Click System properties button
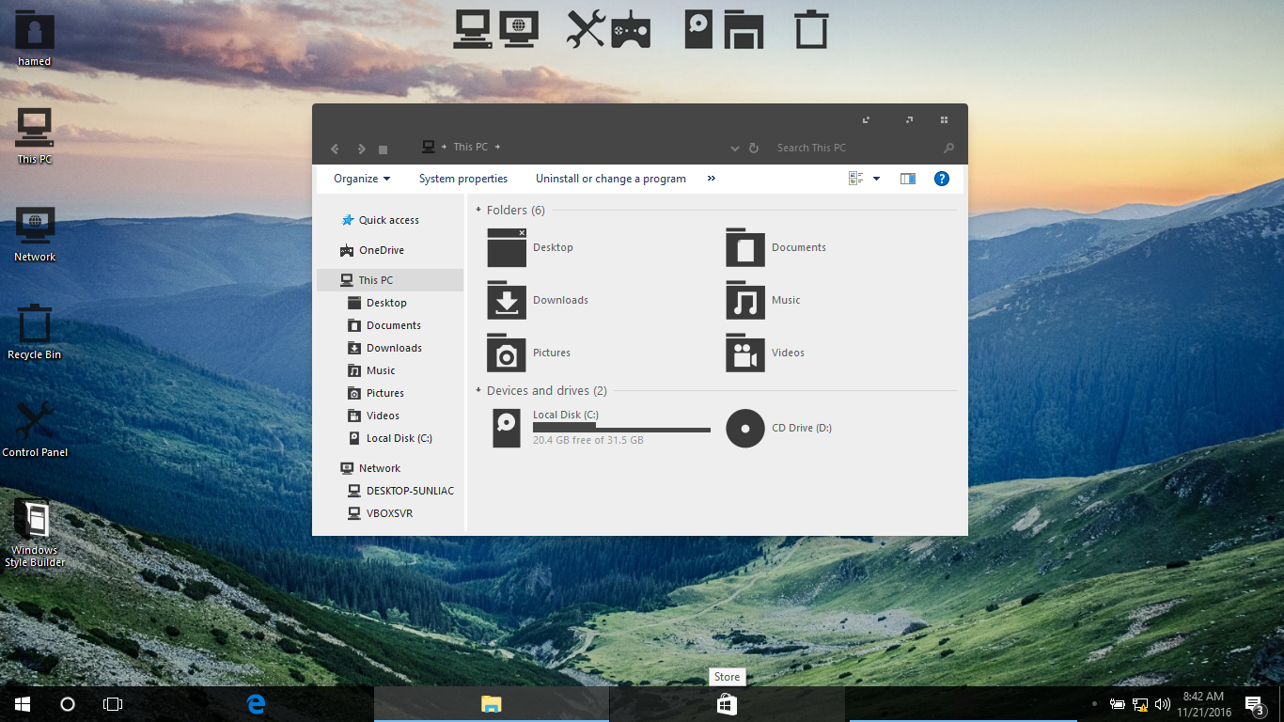 click(463, 179)
